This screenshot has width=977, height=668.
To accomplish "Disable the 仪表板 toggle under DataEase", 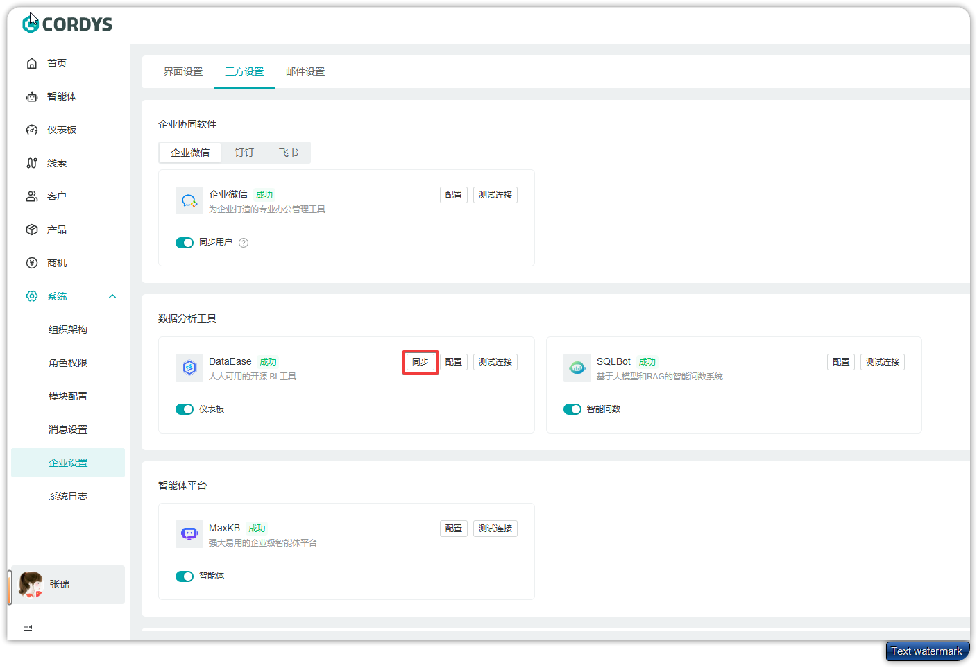I will (185, 409).
